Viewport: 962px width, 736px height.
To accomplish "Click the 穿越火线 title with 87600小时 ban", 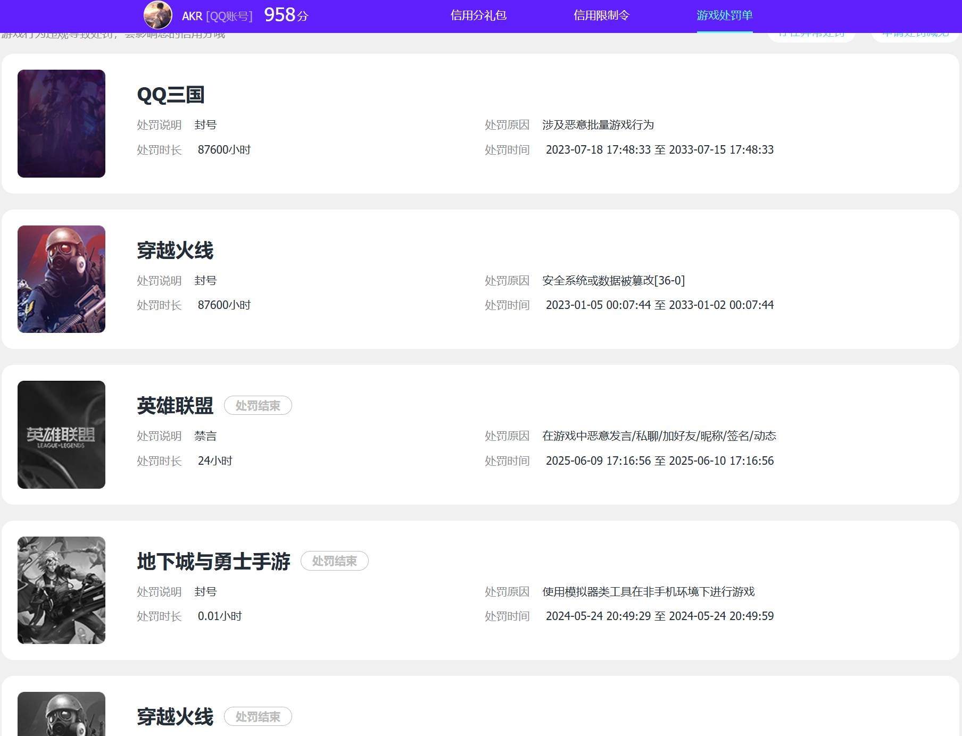I will 175,250.
